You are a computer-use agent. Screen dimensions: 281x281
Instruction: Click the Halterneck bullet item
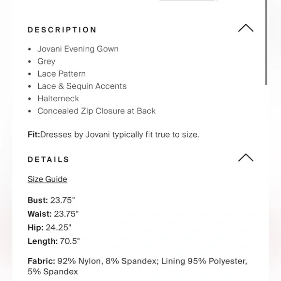tap(58, 98)
